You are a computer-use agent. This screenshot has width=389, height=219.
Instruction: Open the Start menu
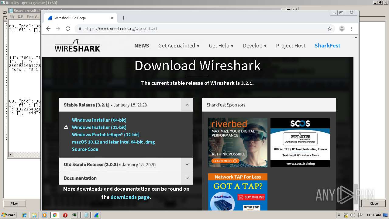8,215
